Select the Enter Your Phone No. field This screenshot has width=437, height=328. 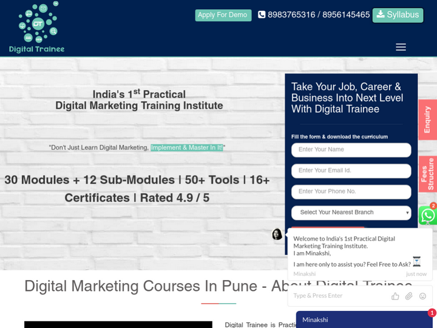point(351,191)
